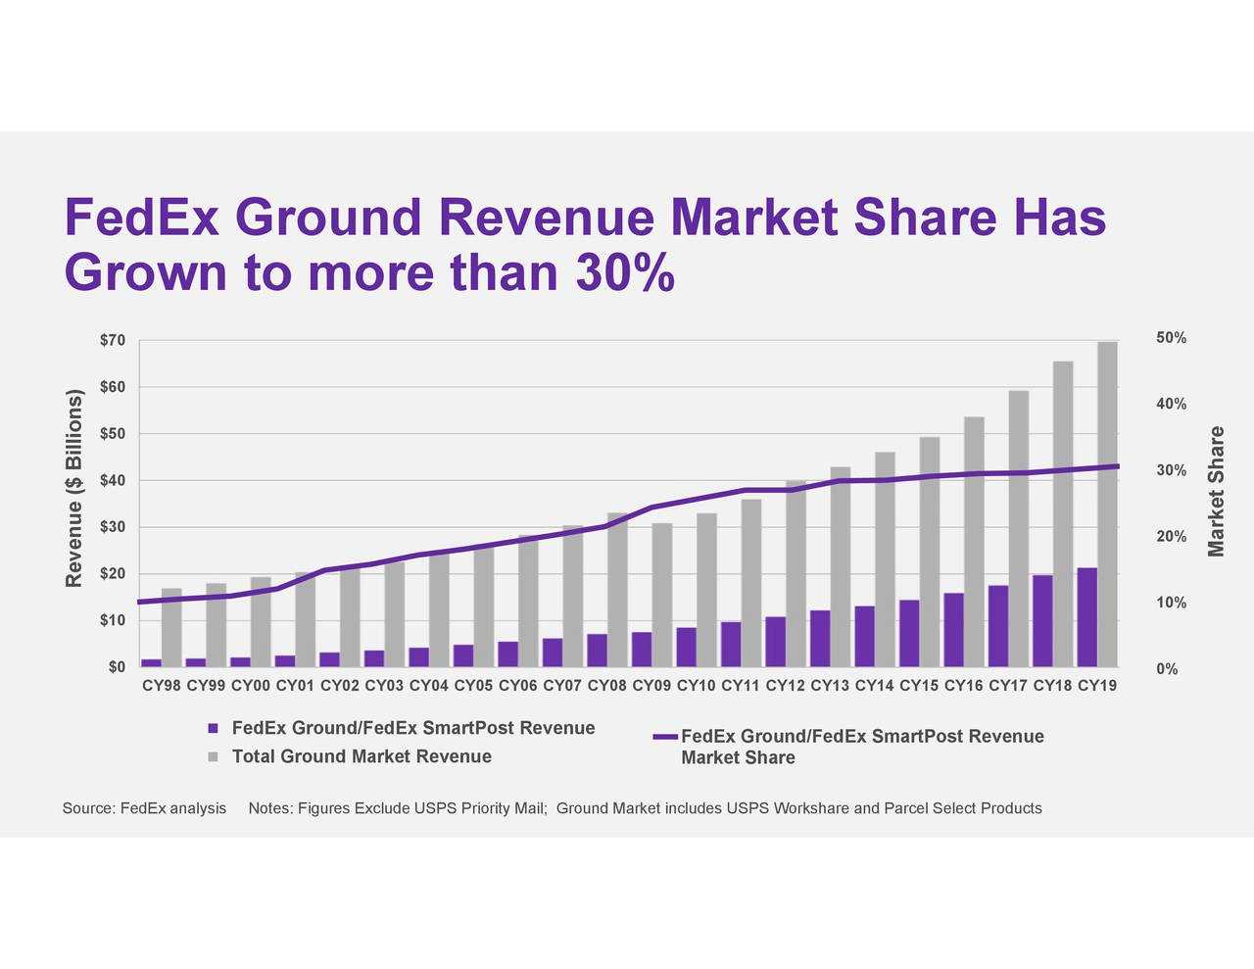The width and height of the screenshot is (1254, 969).
Task: Click the $0 left axis label
Action: click(x=117, y=667)
